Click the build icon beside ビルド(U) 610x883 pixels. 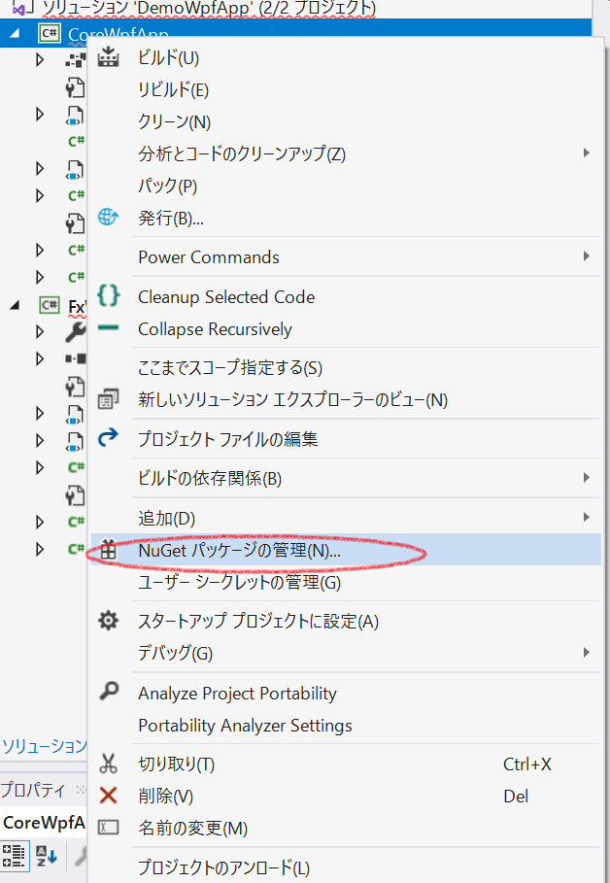108,57
